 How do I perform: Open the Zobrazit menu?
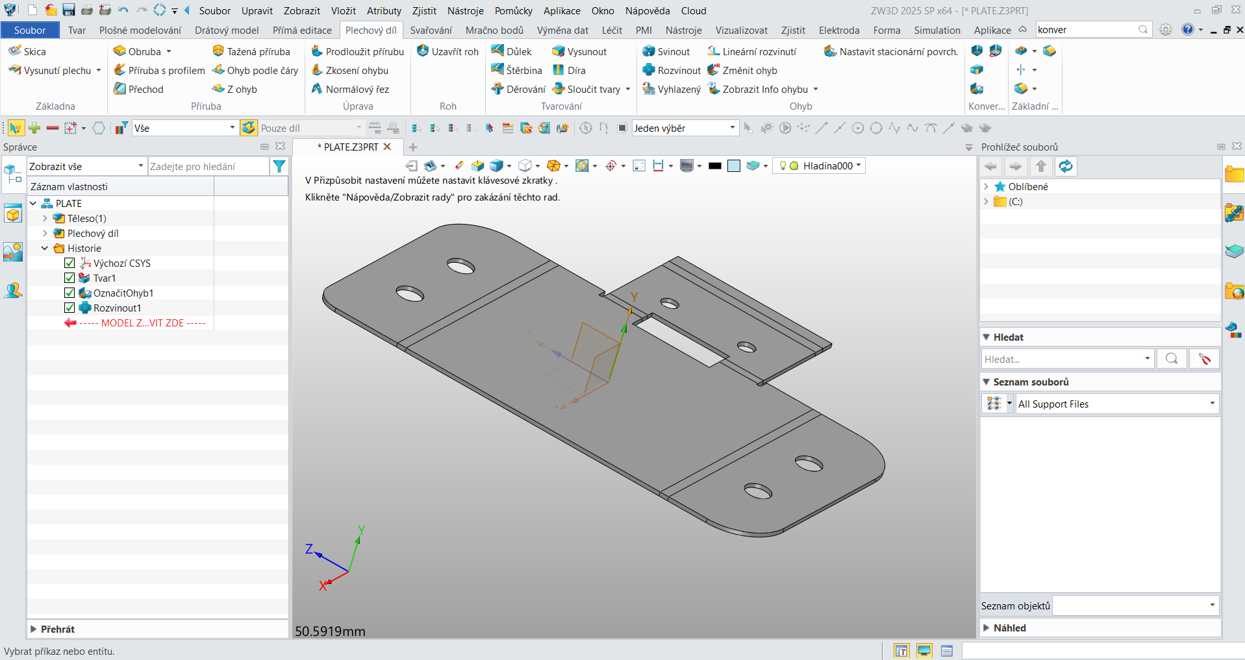(x=302, y=10)
